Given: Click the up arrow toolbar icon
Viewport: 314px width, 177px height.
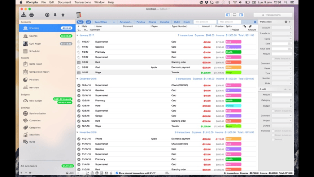Looking at the screenshot, I should click(63, 15).
